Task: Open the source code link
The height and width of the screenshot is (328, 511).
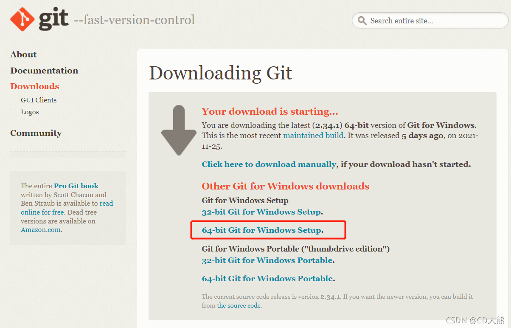Action: (x=239, y=305)
